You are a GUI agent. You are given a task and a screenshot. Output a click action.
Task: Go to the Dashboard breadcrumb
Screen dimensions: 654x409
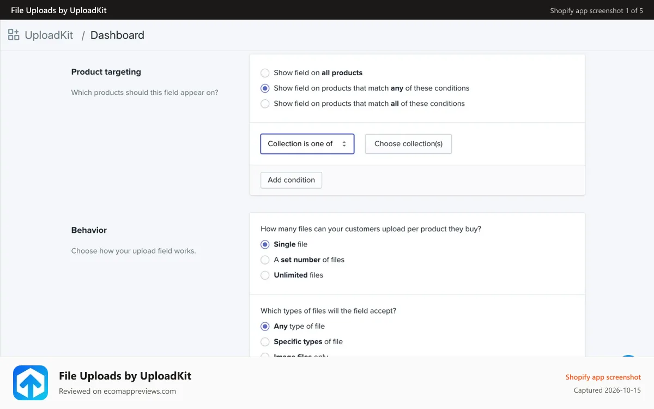click(x=117, y=35)
